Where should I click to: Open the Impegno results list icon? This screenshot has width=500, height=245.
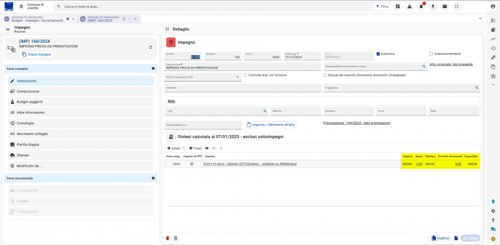click(8, 29)
